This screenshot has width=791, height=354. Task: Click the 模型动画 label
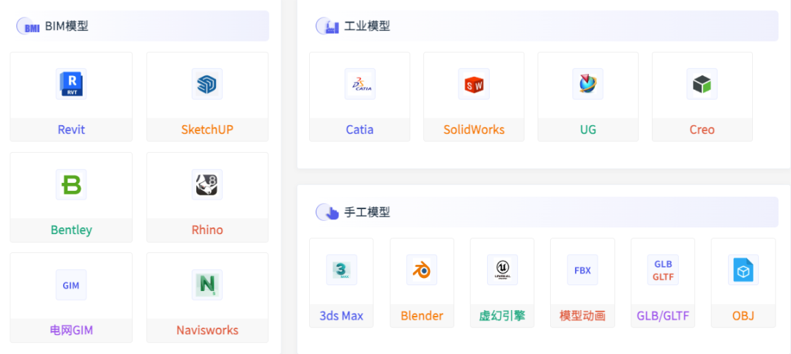click(x=583, y=316)
